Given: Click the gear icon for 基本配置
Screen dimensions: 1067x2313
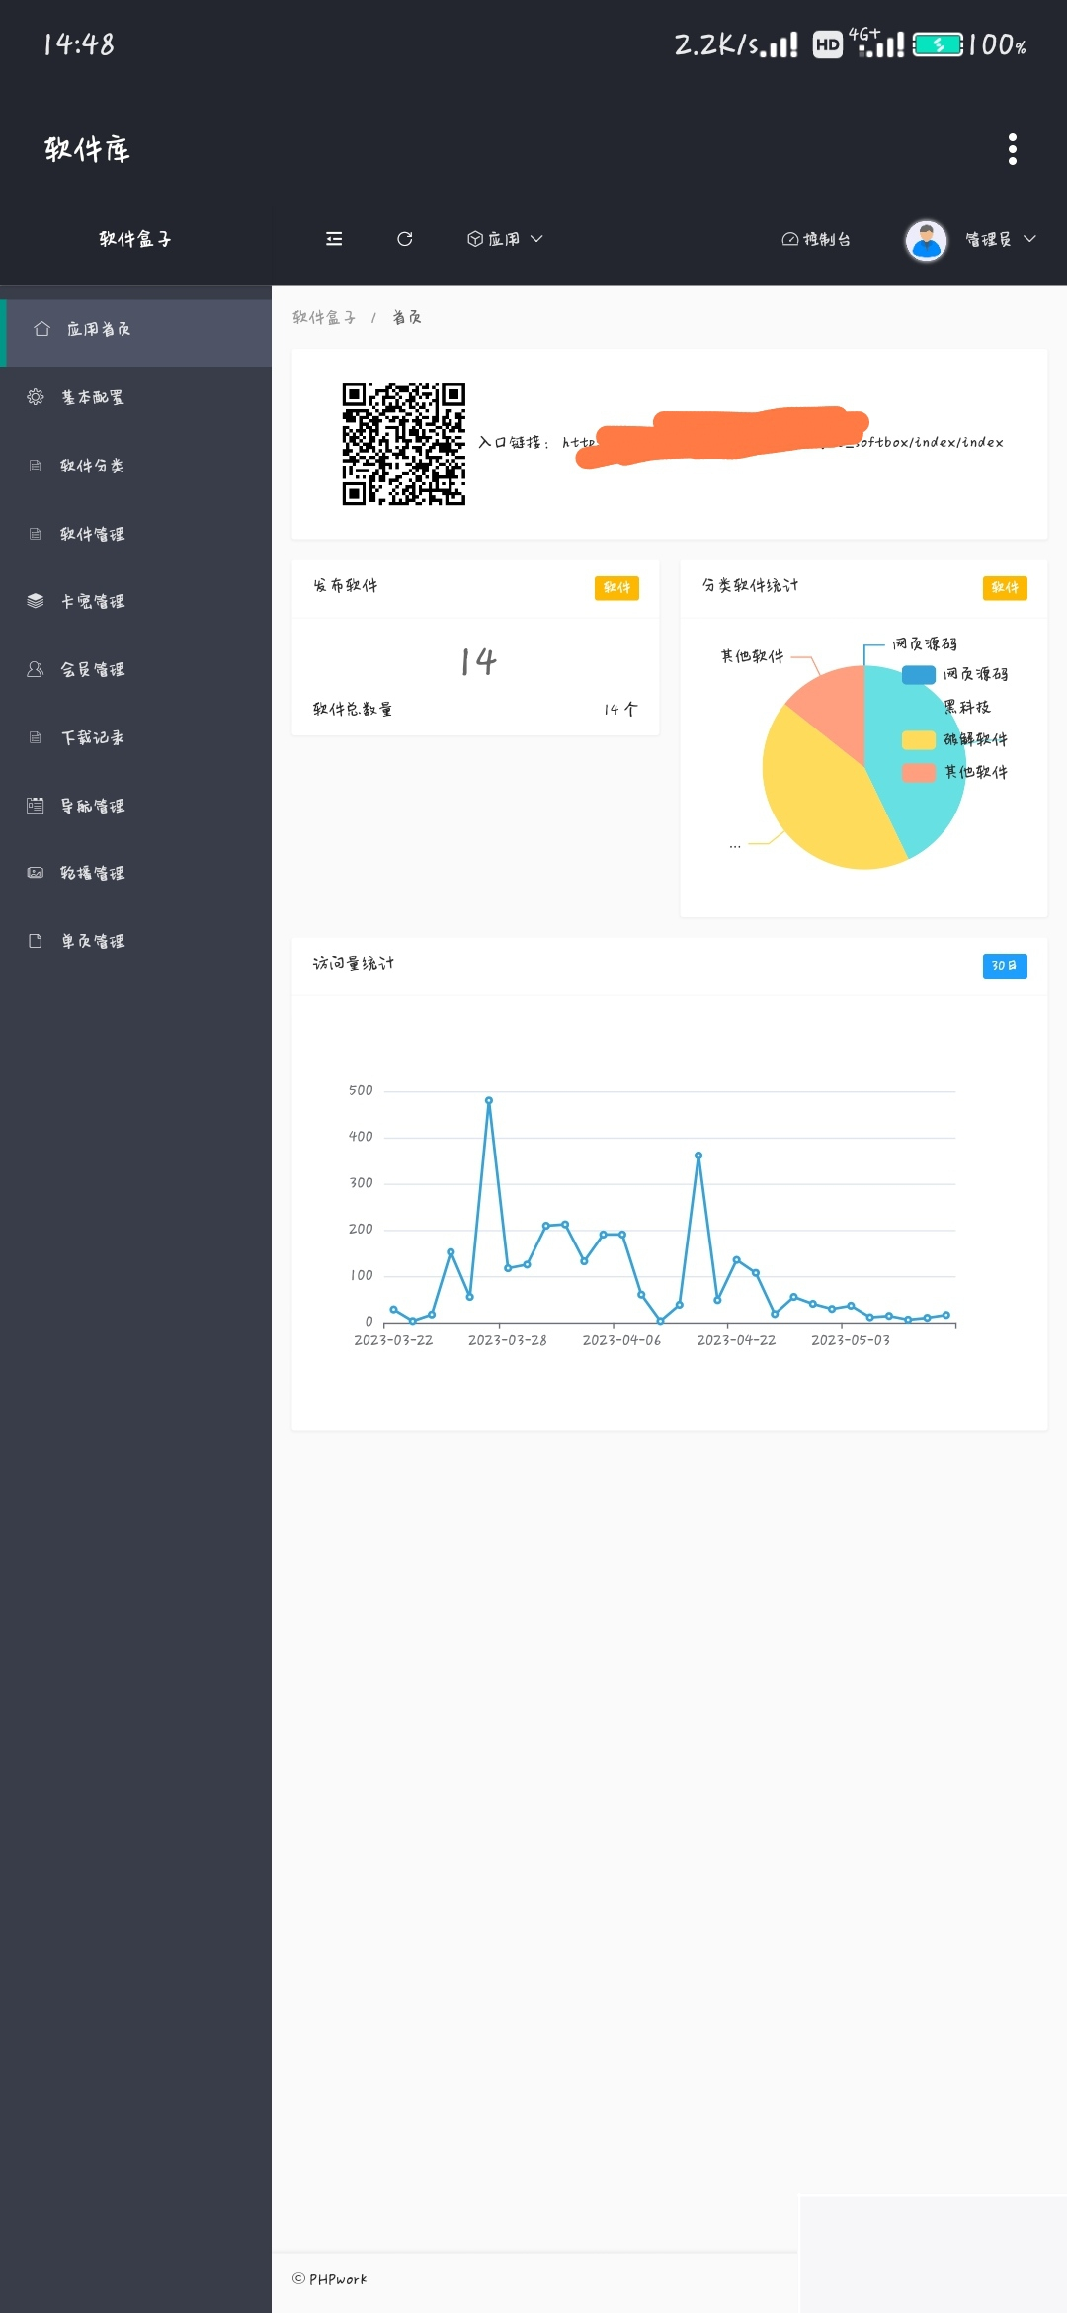Looking at the screenshot, I should [x=36, y=397].
